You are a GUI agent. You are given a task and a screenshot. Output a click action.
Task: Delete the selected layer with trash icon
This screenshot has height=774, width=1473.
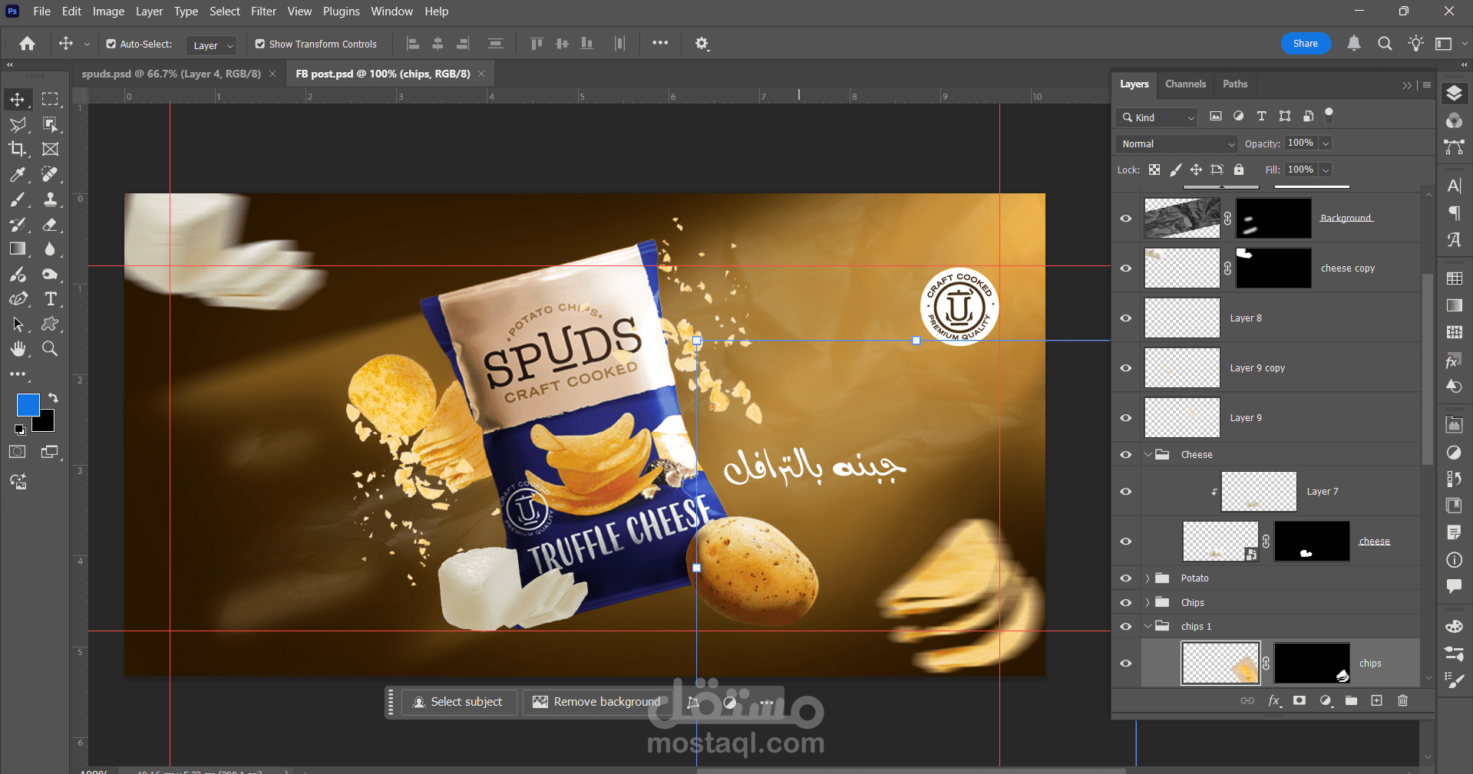point(1402,700)
